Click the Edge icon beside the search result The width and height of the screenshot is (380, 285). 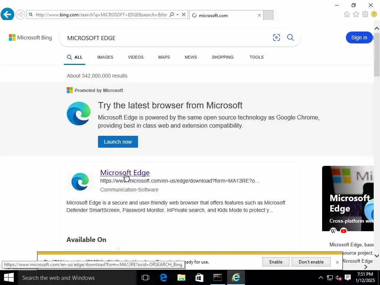(80, 181)
